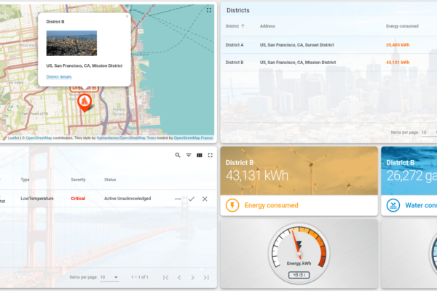Close the District B map popup
437x291 pixels.
[127, 16]
